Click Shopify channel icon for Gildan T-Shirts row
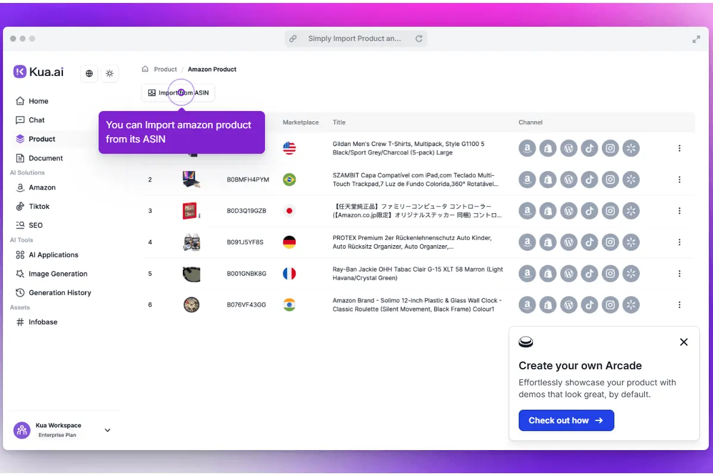 tap(548, 148)
